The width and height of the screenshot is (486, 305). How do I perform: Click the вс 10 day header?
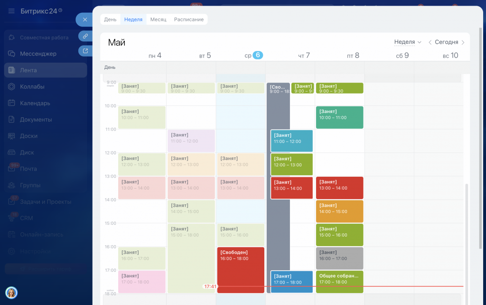click(450, 56)
